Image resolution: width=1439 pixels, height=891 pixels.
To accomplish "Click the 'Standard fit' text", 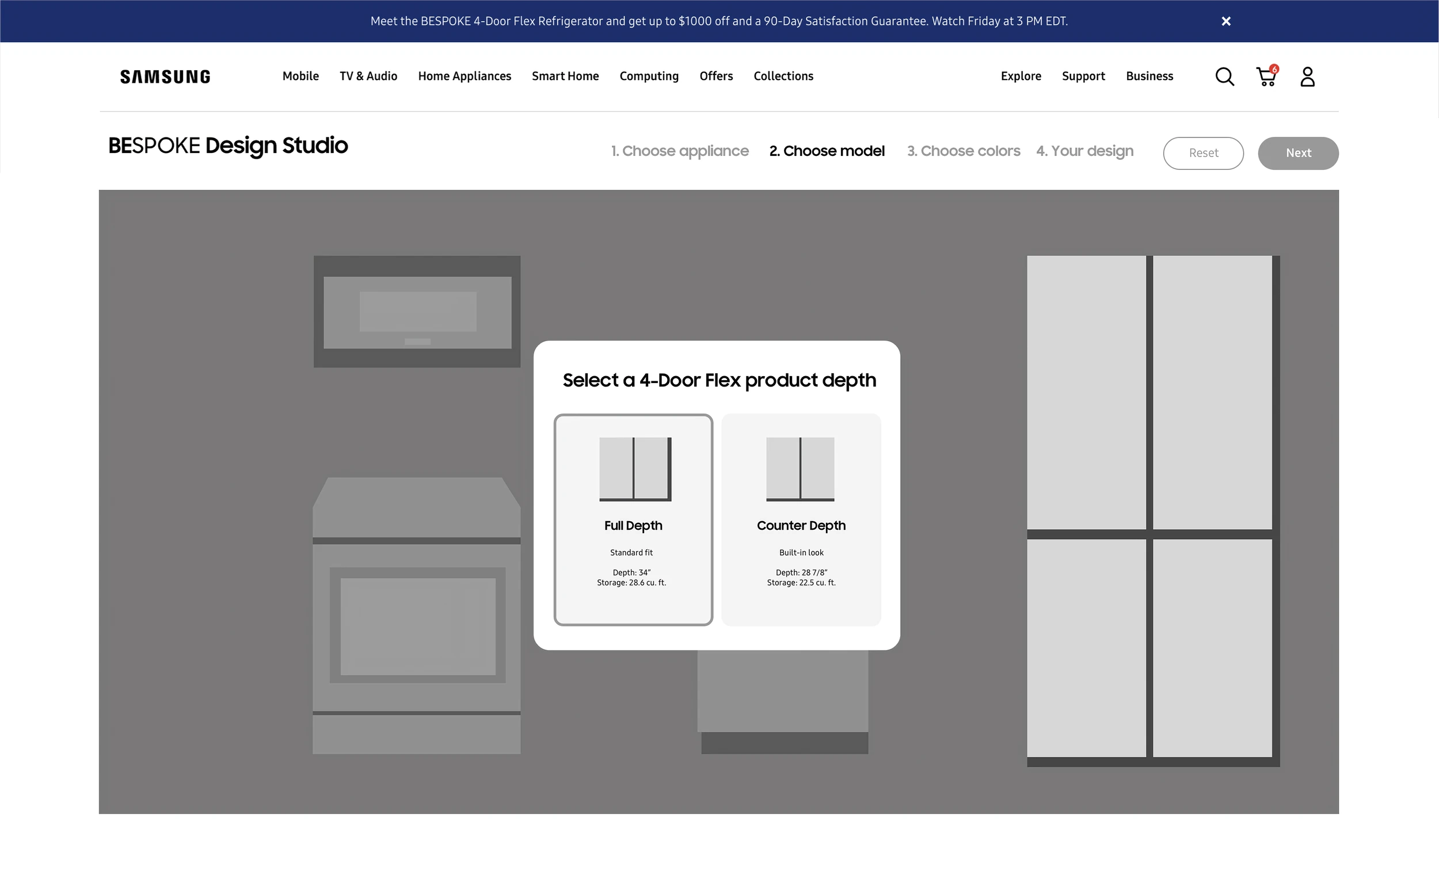I will [631, 553].
